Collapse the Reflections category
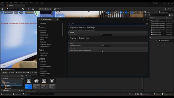174x98 pixels. (69, 48)
